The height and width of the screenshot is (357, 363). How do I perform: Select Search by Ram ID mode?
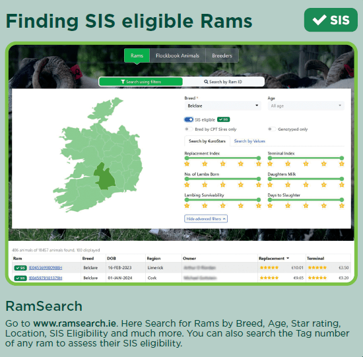pyautogui.click(x=223, y=82)
